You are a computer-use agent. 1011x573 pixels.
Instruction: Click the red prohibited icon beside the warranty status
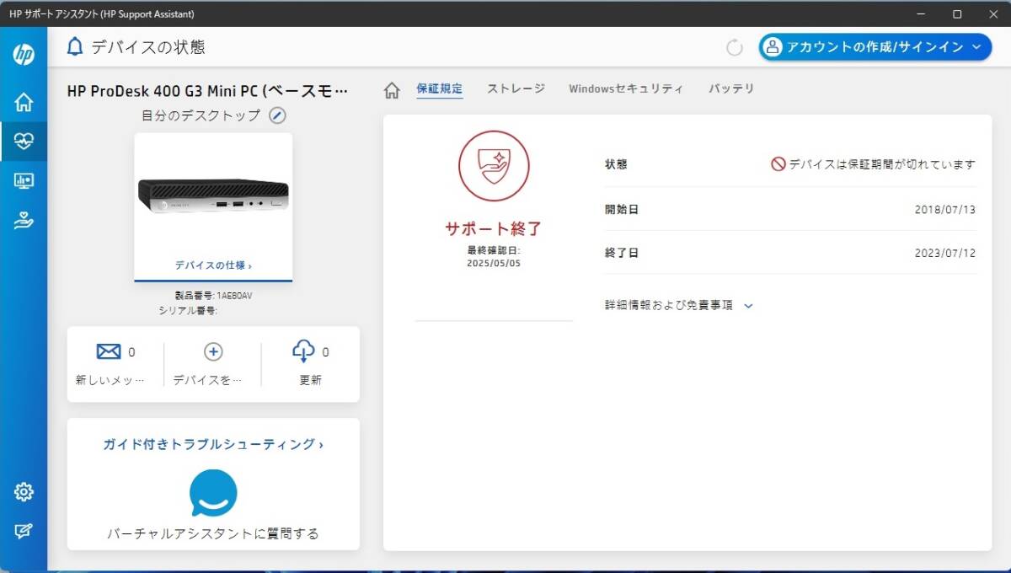coord(778,164)
